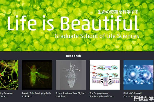Open the Loricifera specimen thumbnail
The width and height of the screenshot is (154, 102).
71,75
